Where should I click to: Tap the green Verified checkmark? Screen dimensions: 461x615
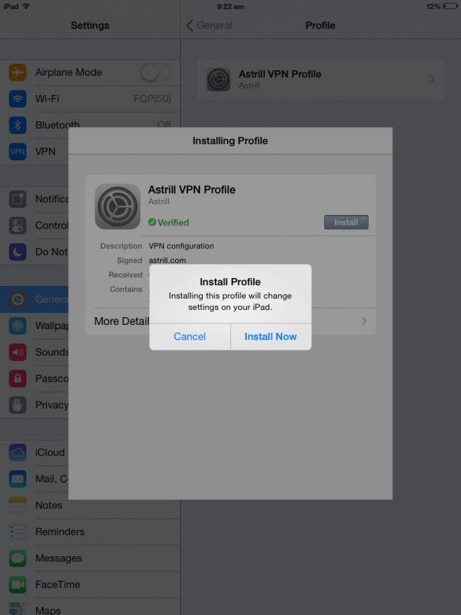152,223
